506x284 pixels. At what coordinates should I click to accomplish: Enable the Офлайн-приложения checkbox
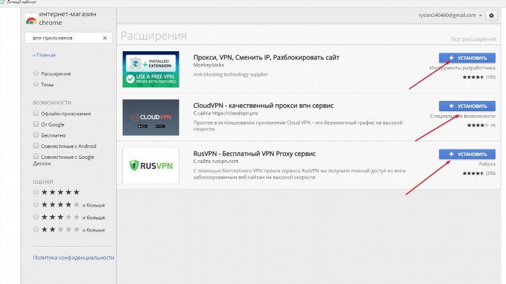click(36, 113)
